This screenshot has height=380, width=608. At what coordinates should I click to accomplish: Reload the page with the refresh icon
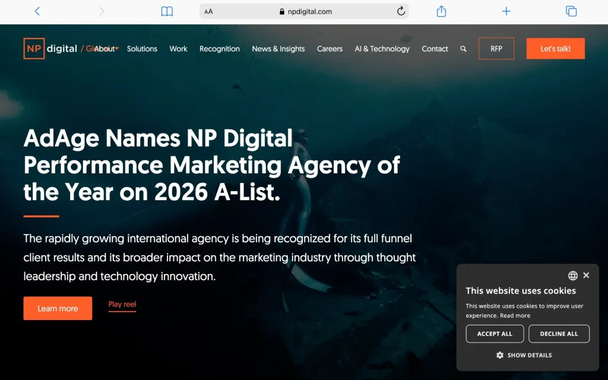click(x=401, y=11)
